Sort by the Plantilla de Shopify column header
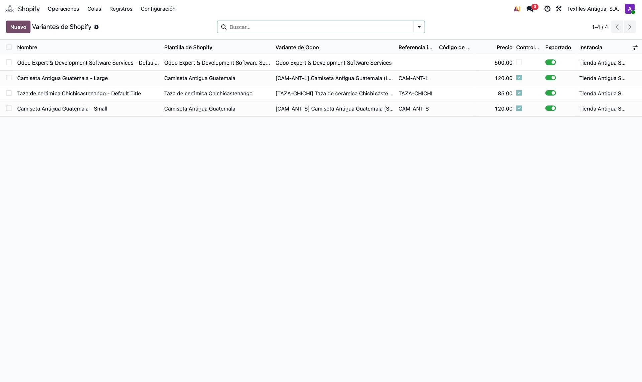 point(188,47)
